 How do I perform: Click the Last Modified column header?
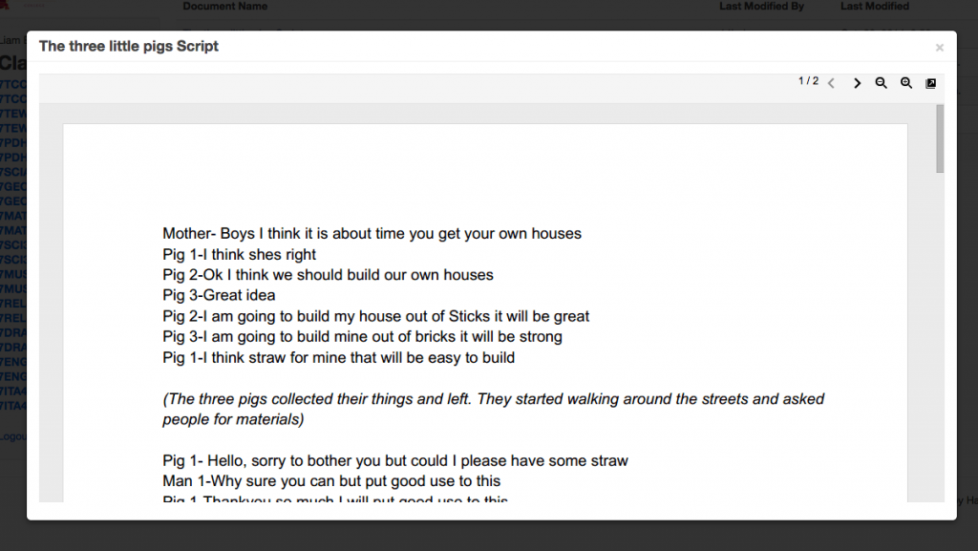(x=875, y=7)
